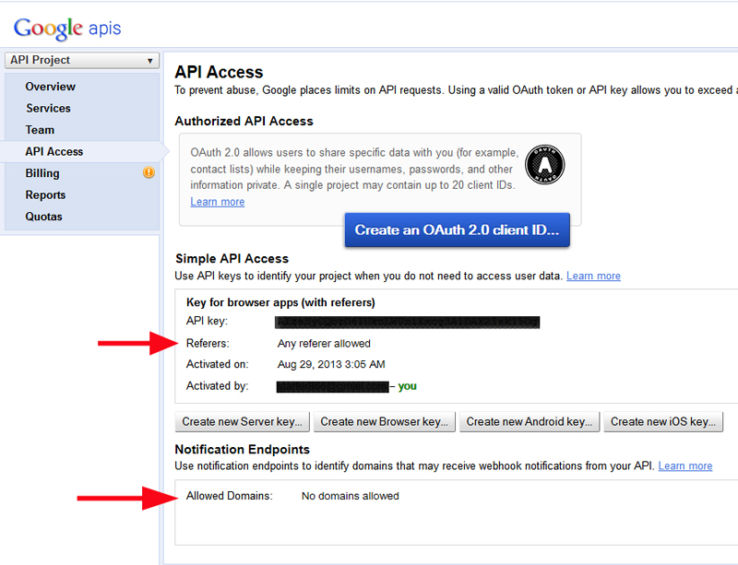
Task: Click the OAuth badge icon
Action: pos(544,164)
